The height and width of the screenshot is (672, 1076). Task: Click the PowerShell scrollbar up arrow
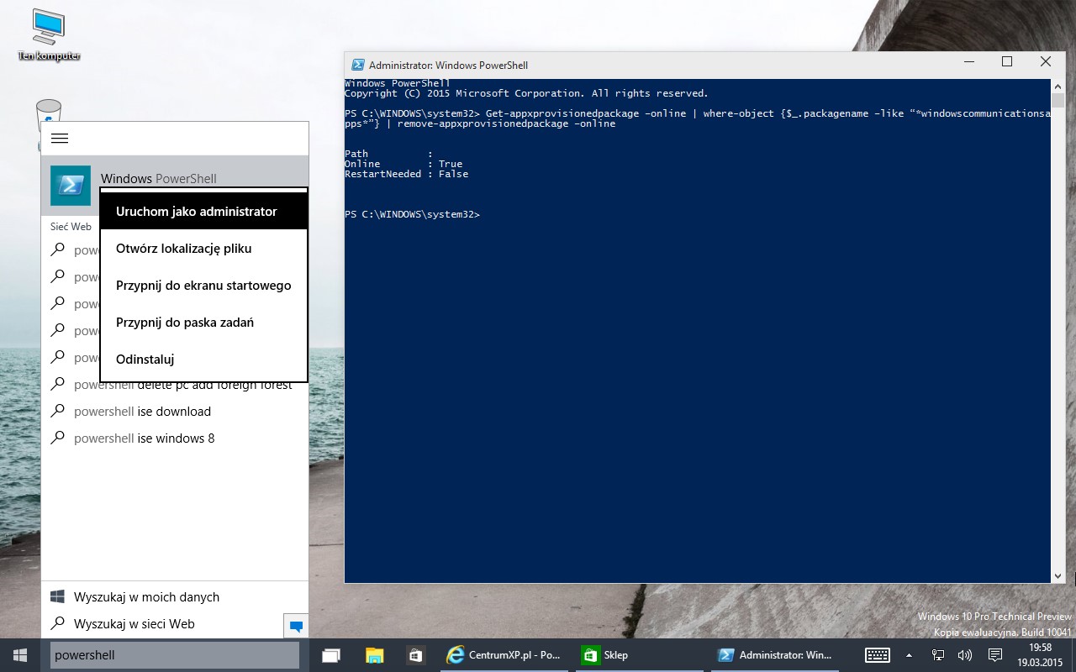point(1058,87)
